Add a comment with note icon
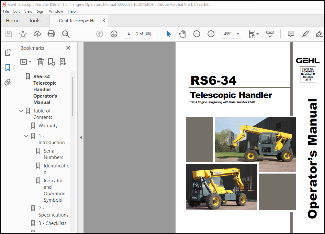The width and height of the screenshot is (325, 234). click(291, 34)
